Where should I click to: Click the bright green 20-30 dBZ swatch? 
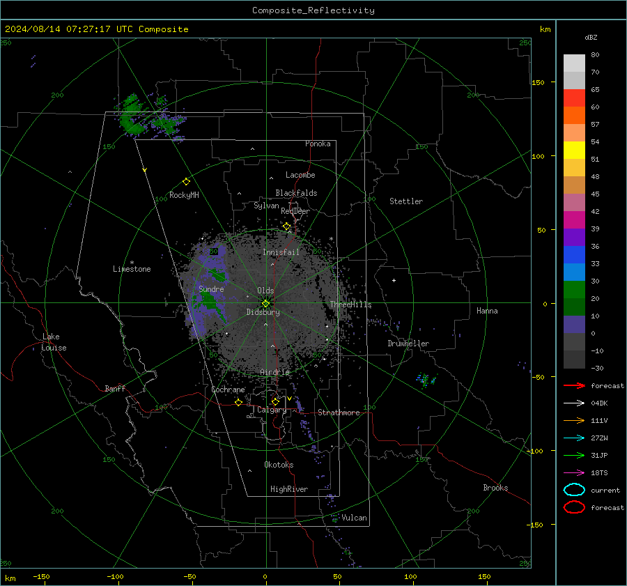point(574,290)
